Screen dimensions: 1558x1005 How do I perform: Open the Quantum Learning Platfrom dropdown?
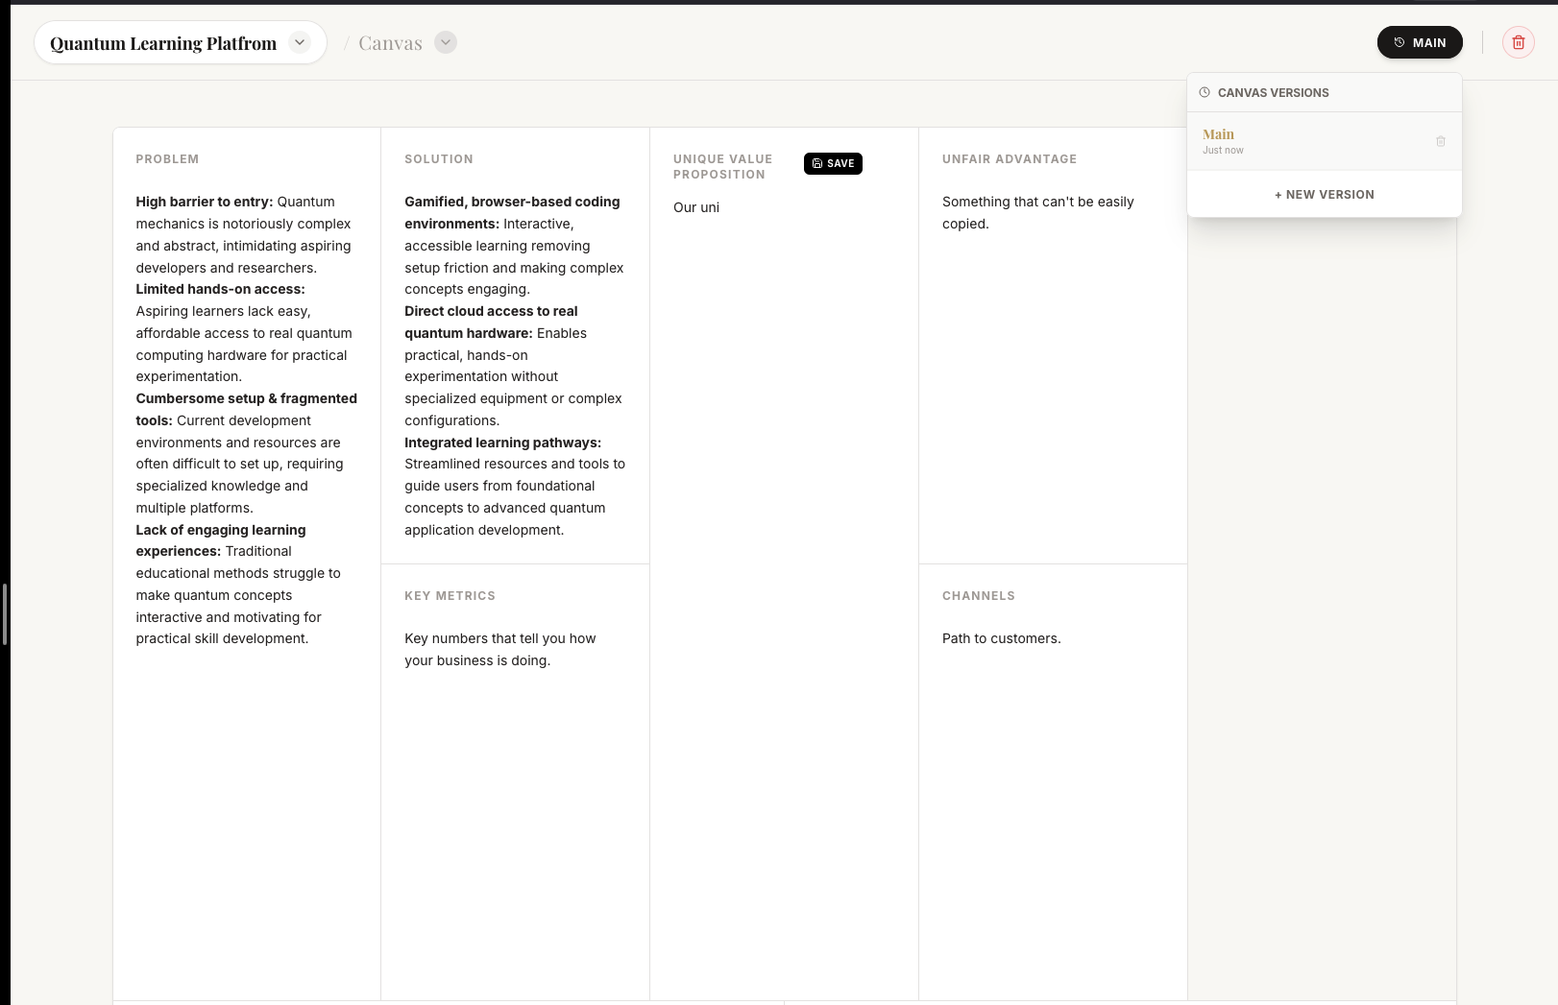pos(299,42)
